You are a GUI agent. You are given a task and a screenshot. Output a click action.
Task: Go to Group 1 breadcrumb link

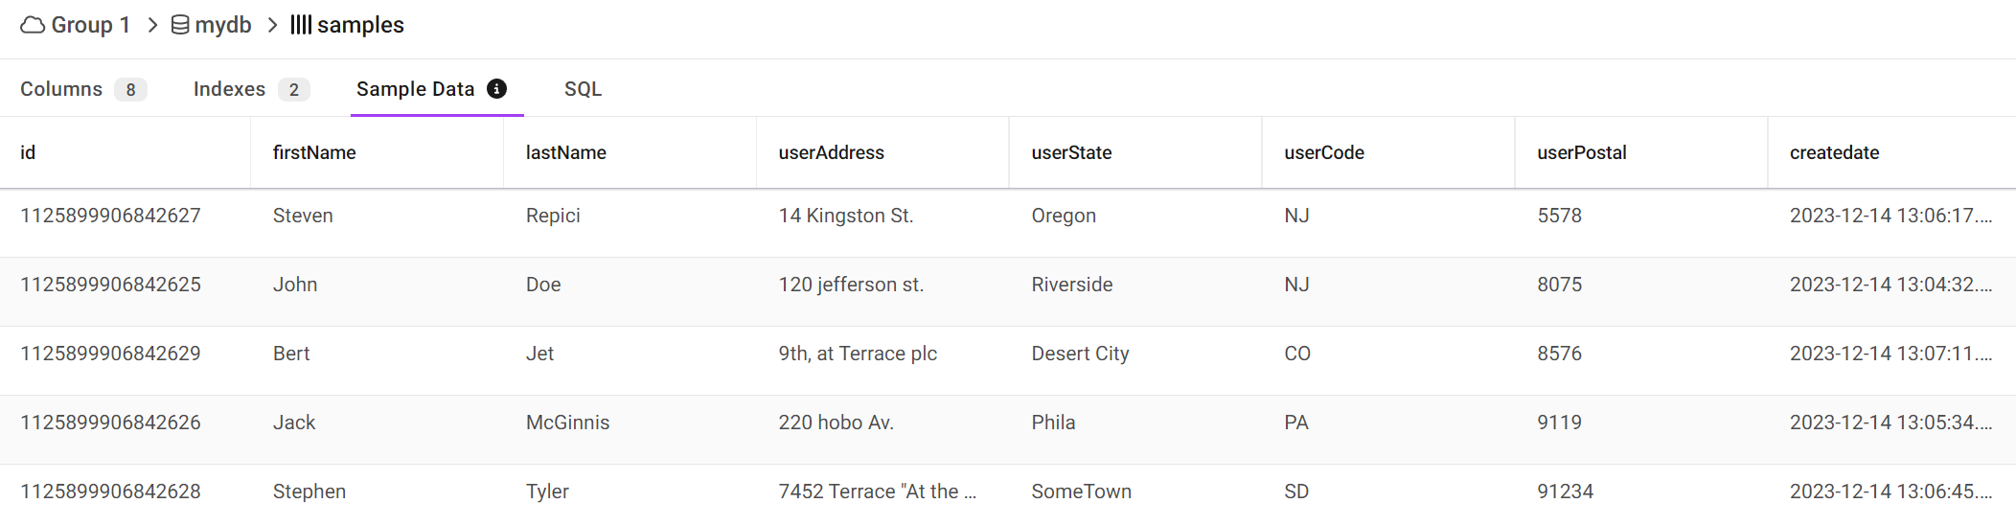pos(90,25)
